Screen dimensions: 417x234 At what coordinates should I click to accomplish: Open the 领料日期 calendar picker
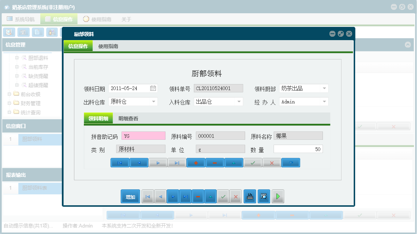coord(153,88)
